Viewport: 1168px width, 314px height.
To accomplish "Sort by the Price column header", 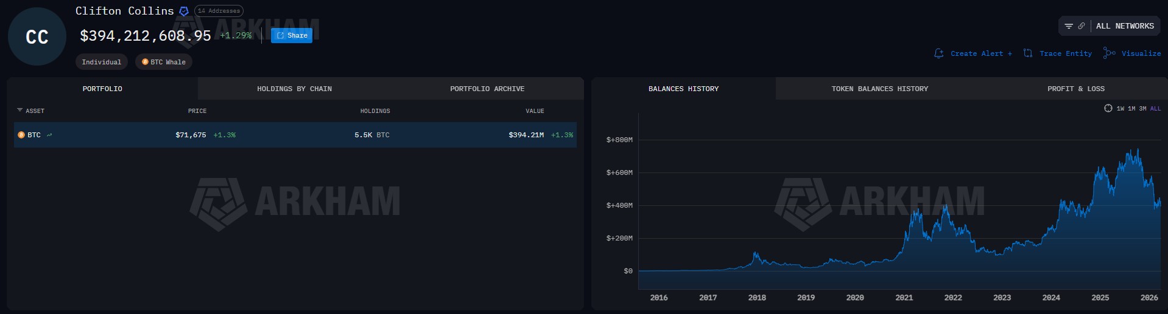I will [197, 111].
